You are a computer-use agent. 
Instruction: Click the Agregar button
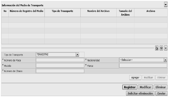point(135,77)
